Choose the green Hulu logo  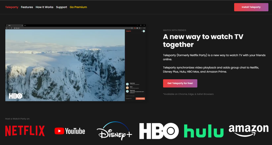[204, 131]
